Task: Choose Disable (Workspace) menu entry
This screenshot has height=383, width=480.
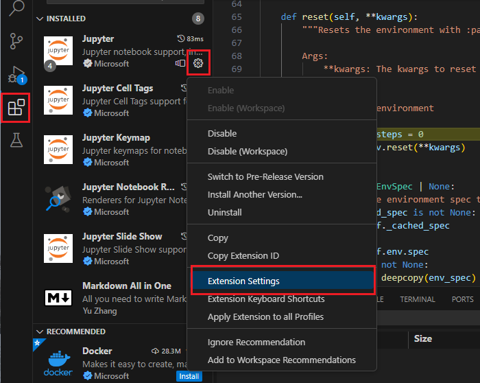Action: tap(282, 152)
